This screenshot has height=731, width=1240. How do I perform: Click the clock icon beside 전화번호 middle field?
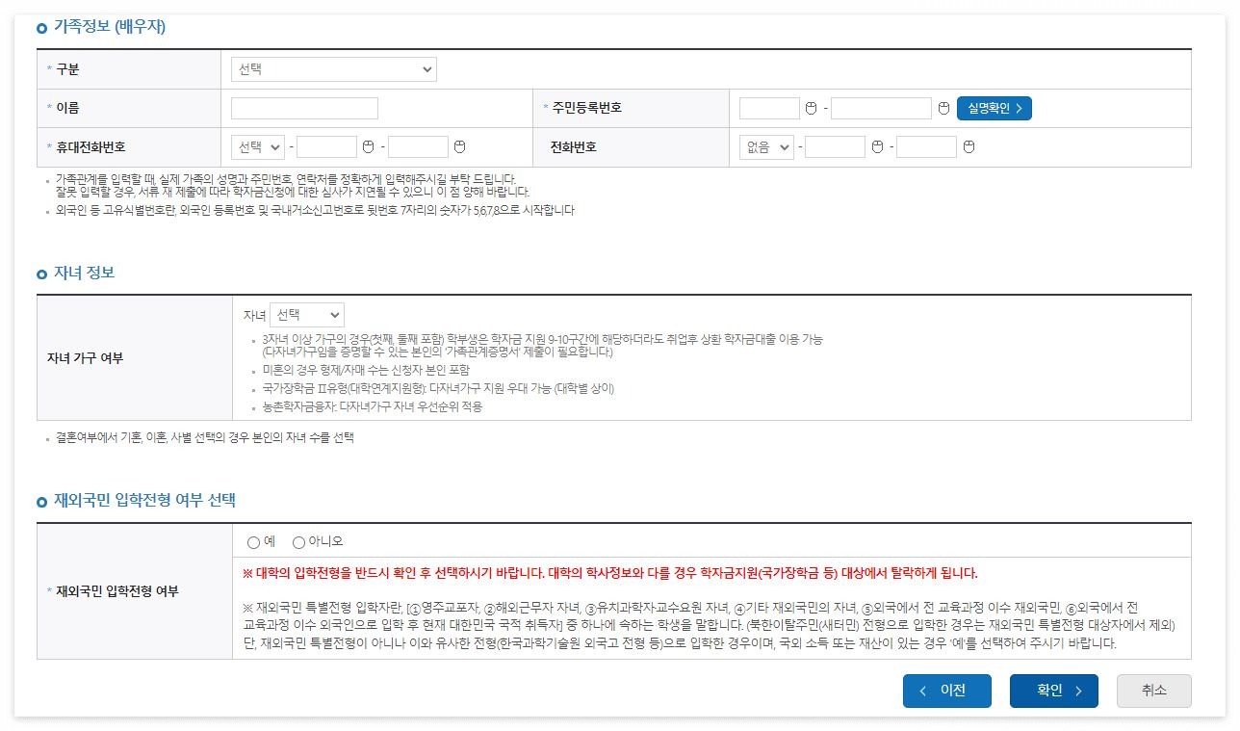(x=878, y=146)
